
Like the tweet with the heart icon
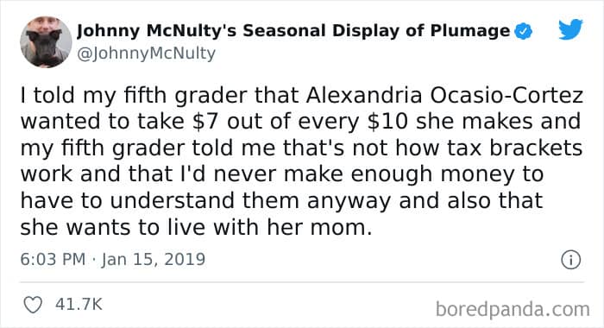click(33, 305)
